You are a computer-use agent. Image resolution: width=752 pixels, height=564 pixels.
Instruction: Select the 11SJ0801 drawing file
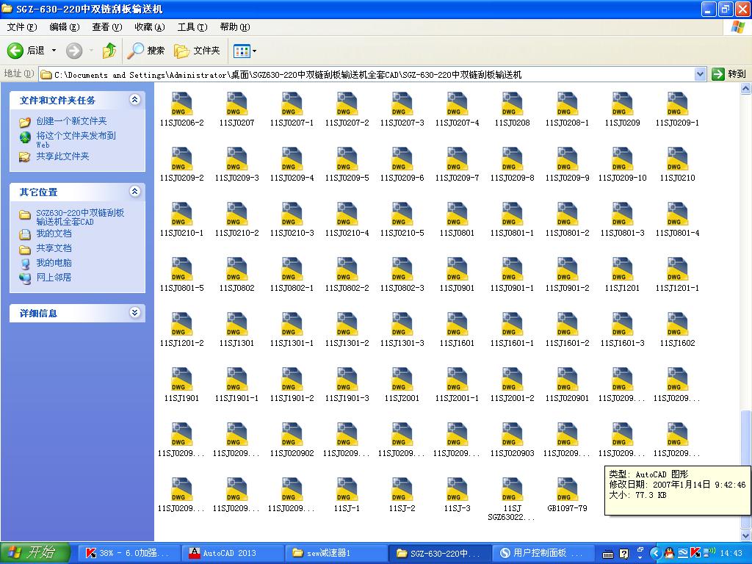[457, 214]
